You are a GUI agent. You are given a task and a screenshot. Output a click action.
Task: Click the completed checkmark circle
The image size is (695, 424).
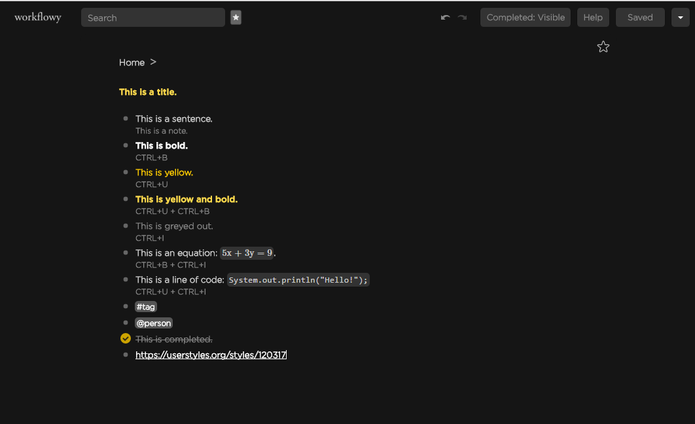(125, 338)
